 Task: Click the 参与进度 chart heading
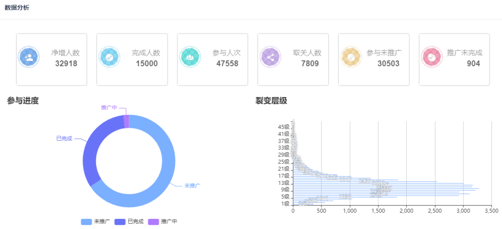[x=23, y=101]
